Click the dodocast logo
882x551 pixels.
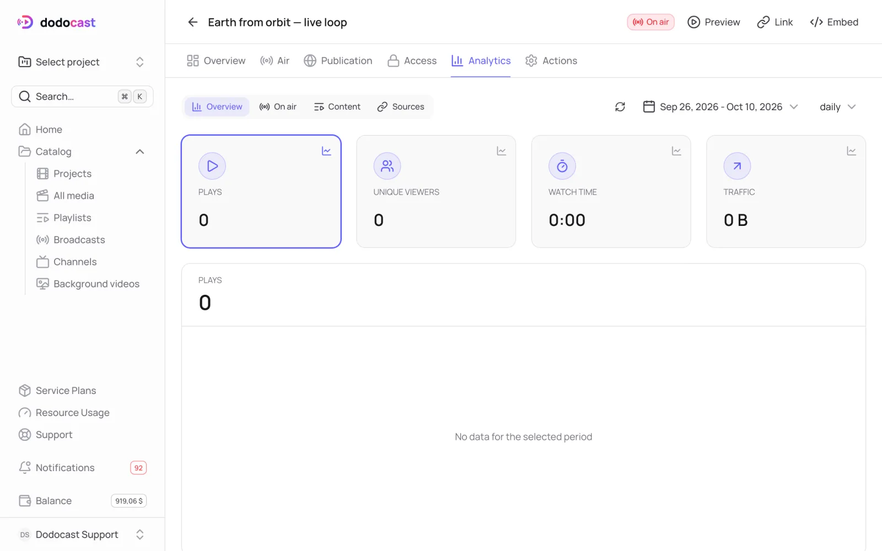click(x=56, y=23)
